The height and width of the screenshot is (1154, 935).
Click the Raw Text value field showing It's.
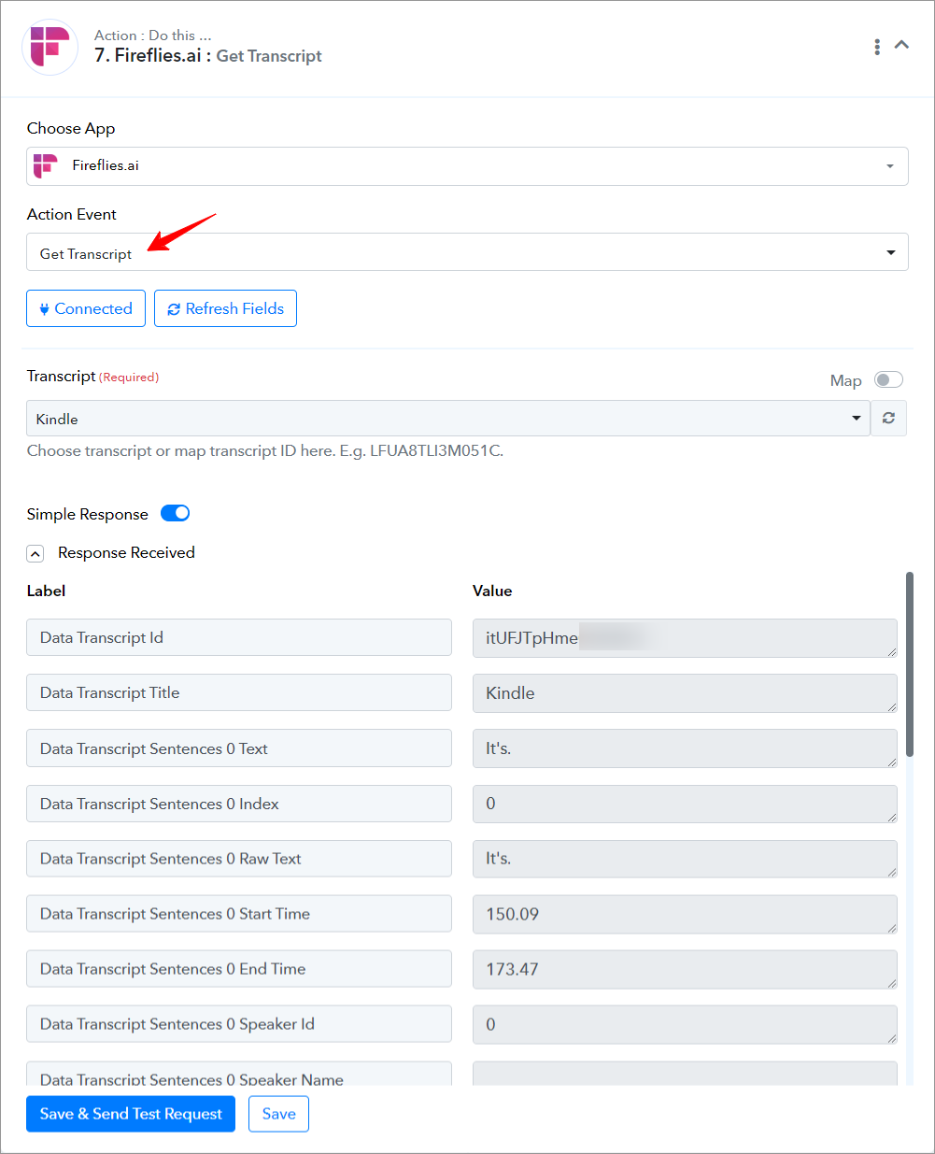click(x=685, y=859)
